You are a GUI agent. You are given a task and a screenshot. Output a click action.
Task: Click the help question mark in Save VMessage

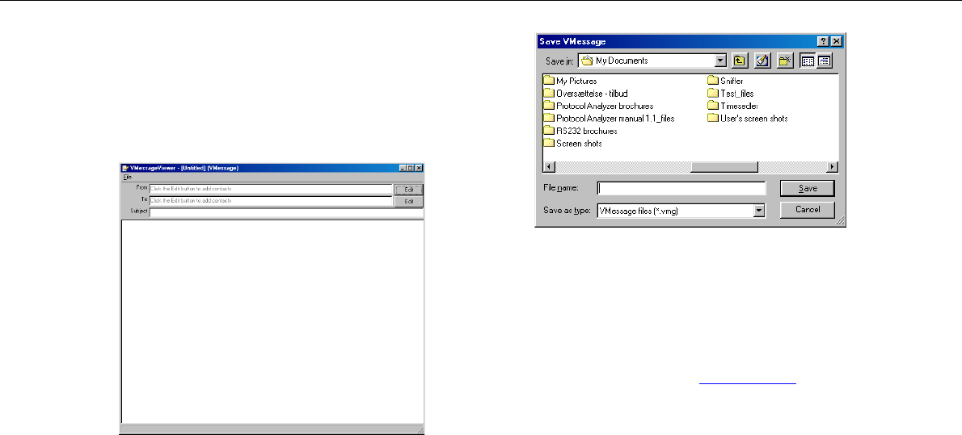click(823, 42)
